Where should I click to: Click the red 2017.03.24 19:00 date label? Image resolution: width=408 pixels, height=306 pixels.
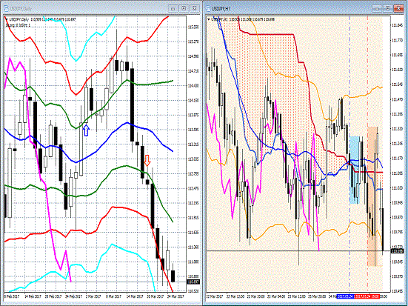coord(367,296)
